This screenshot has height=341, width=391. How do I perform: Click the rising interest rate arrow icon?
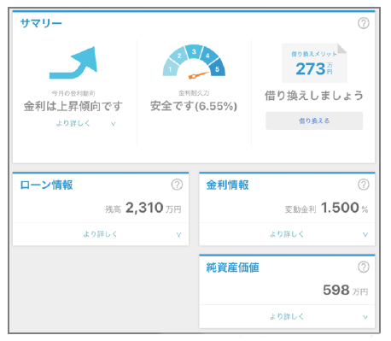pos(73,62)
